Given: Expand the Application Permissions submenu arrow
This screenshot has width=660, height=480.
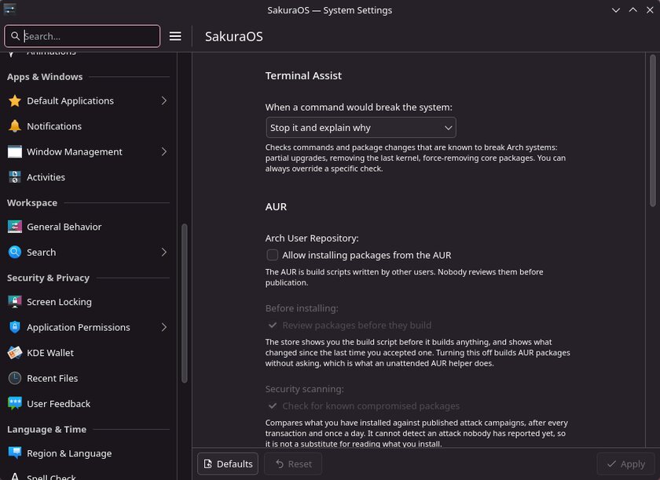Looking at the screenshot, I should click(163, 327).
